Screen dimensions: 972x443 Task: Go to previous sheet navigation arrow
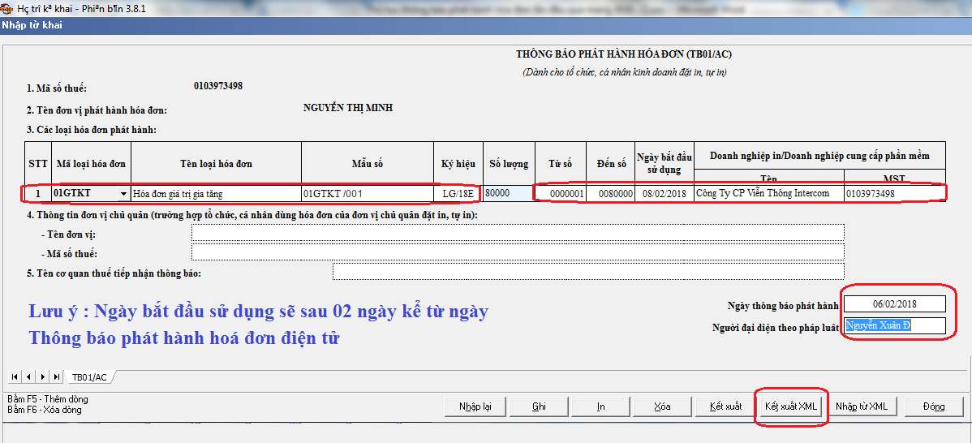(28, 376)
